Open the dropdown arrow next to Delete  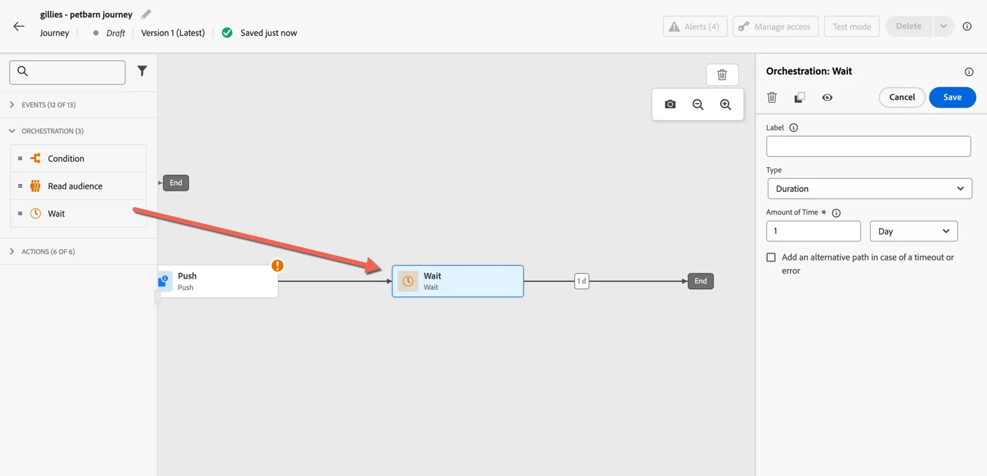coord(943,26)
